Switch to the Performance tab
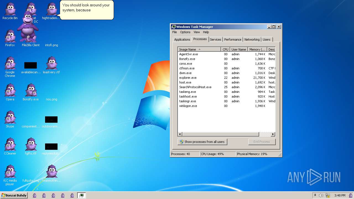The image size is (354, 199). tap(233, 40)
